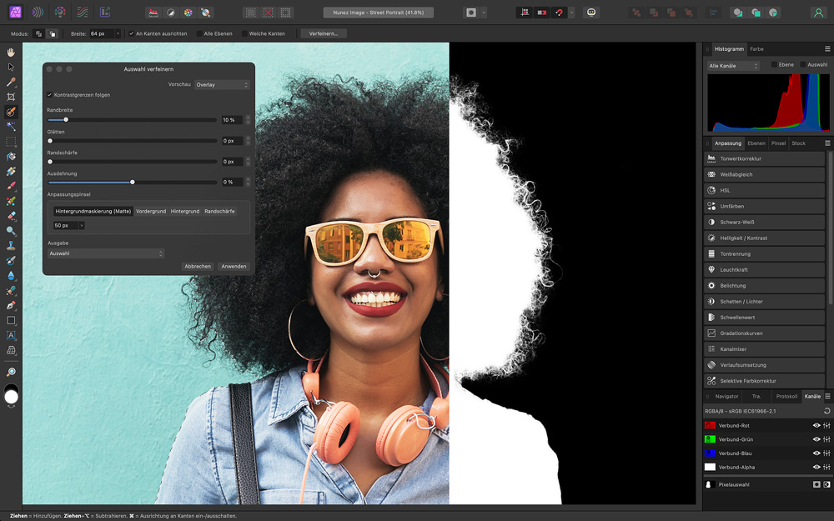Expand the Ausgabe Auswahl dropdown
Screen dimensions: 834x521
(x=106, y=253)
